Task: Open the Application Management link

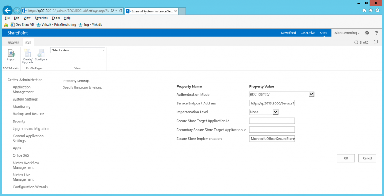Action: pyautogui.click(x=23, y=89)
